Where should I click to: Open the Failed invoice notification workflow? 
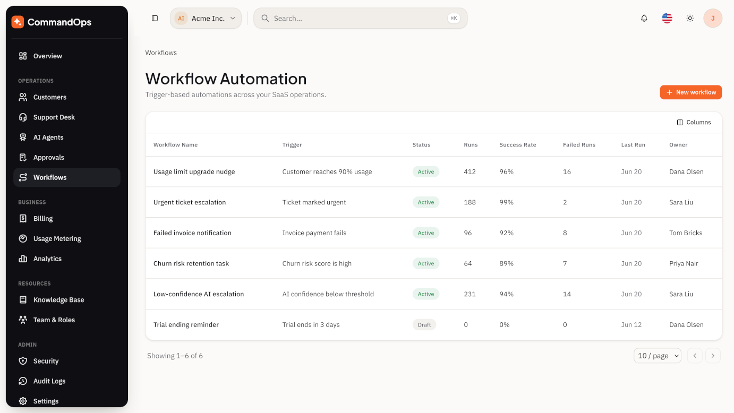click(192, 233)
